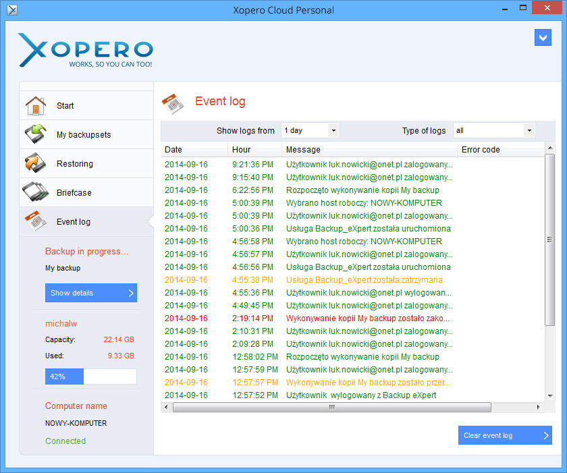Image resolution: width=567 pixels, height=473 pixels.
Task: Switch to Briefcase
Action: tap(86, 192)
